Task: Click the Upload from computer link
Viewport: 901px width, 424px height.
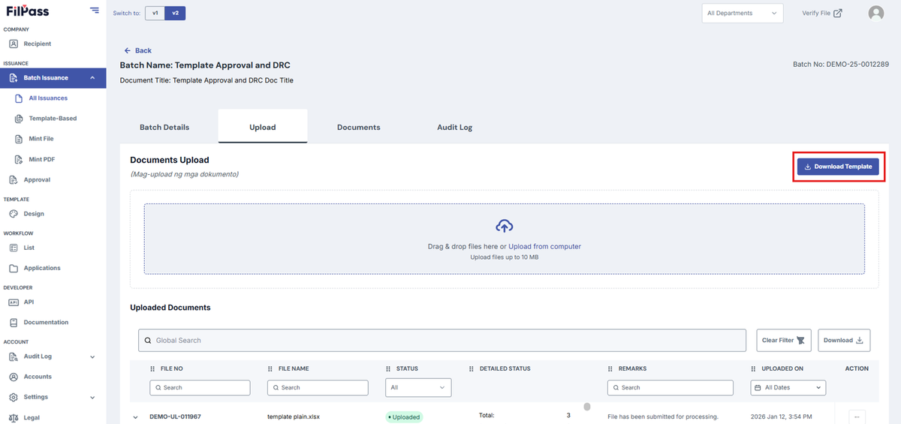Action: click(x=544, y=246)
